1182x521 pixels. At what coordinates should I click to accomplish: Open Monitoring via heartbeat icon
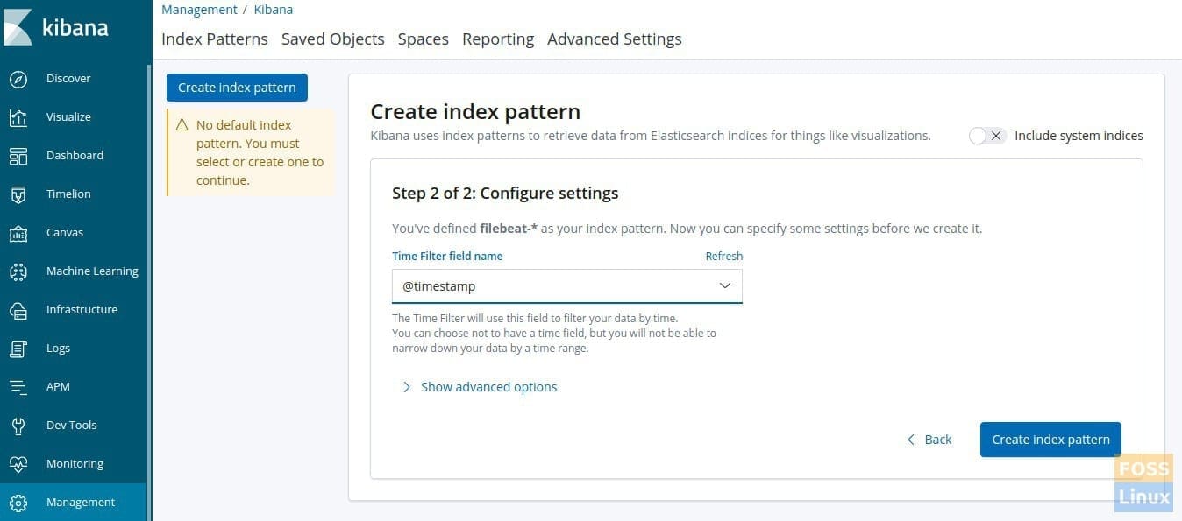click(x=18, y=464)
